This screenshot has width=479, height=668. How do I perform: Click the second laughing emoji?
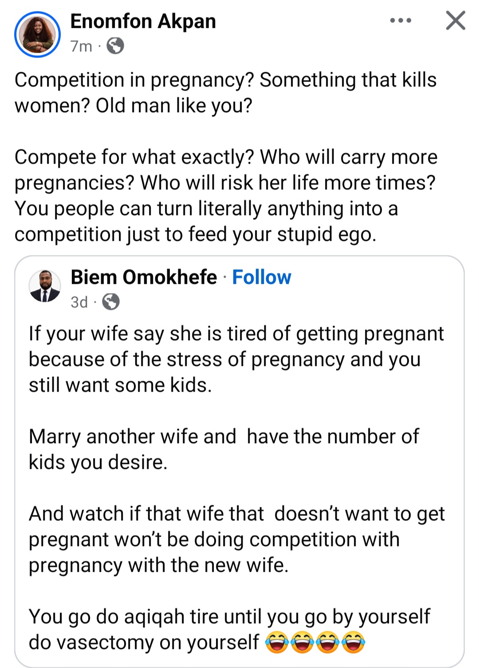coord(302,643)
